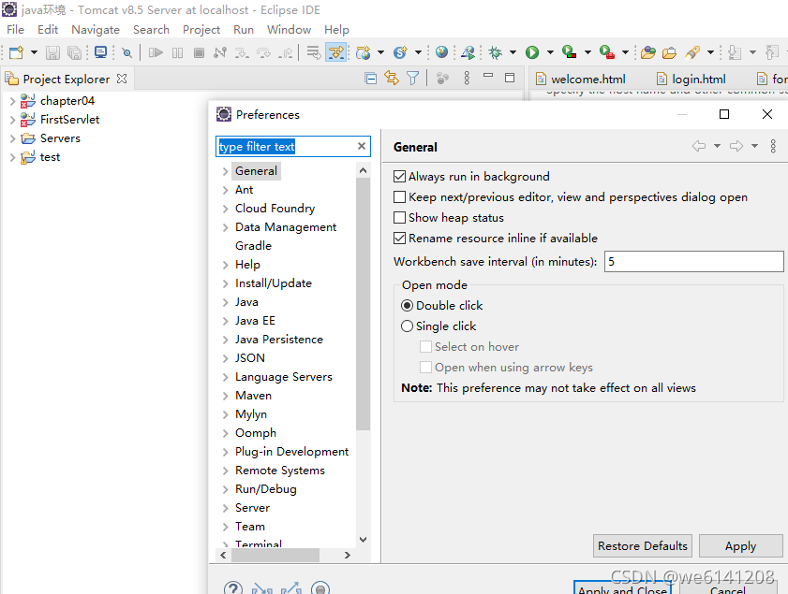The image size is (788, 594).
Task: Click the Save All toolbar icon
Action: [x=74, y=52]
